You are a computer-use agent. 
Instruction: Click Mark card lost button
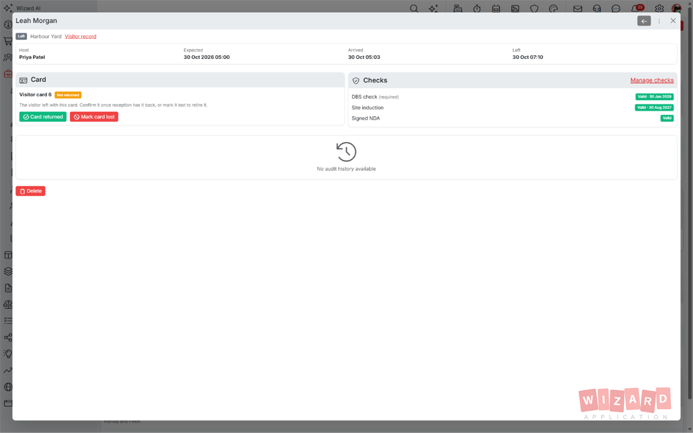pos(94,117)
